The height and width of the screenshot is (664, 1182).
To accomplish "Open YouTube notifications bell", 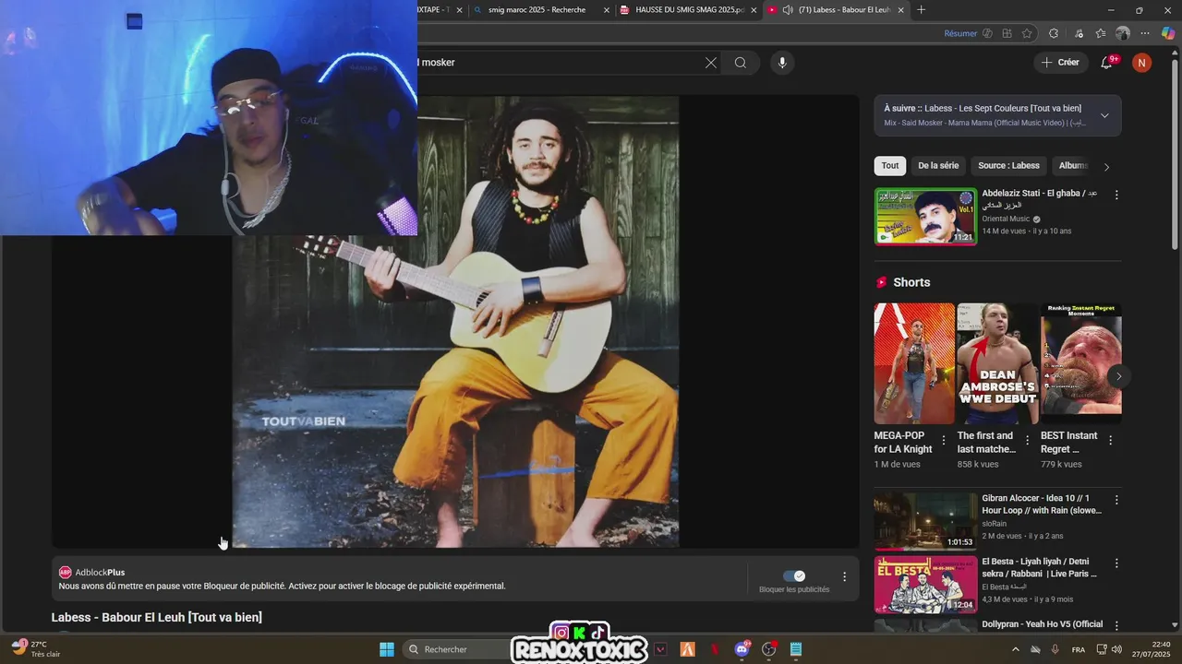I will click(x=1107, y=63).
